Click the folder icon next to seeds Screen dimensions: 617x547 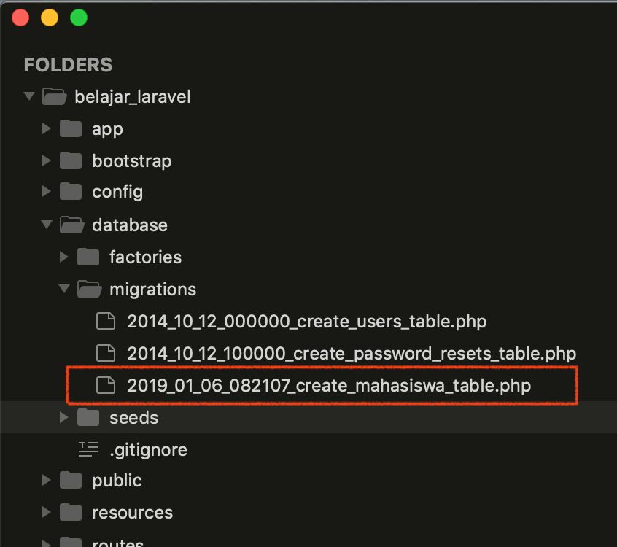pos(88,417)
